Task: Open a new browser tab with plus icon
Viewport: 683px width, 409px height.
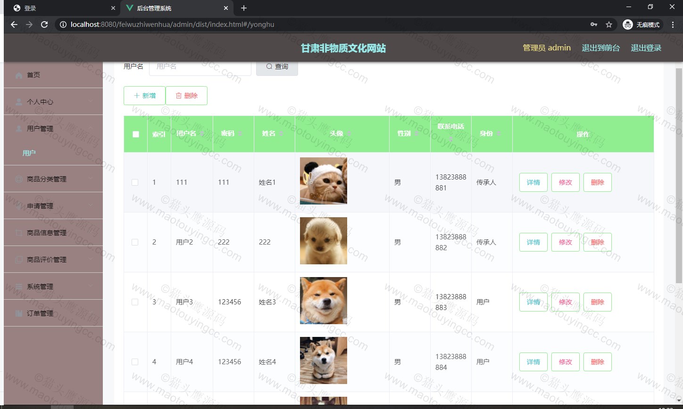Action: click(x=244, y=8)
